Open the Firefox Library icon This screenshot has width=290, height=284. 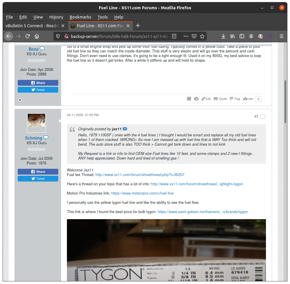pos(233,36)
